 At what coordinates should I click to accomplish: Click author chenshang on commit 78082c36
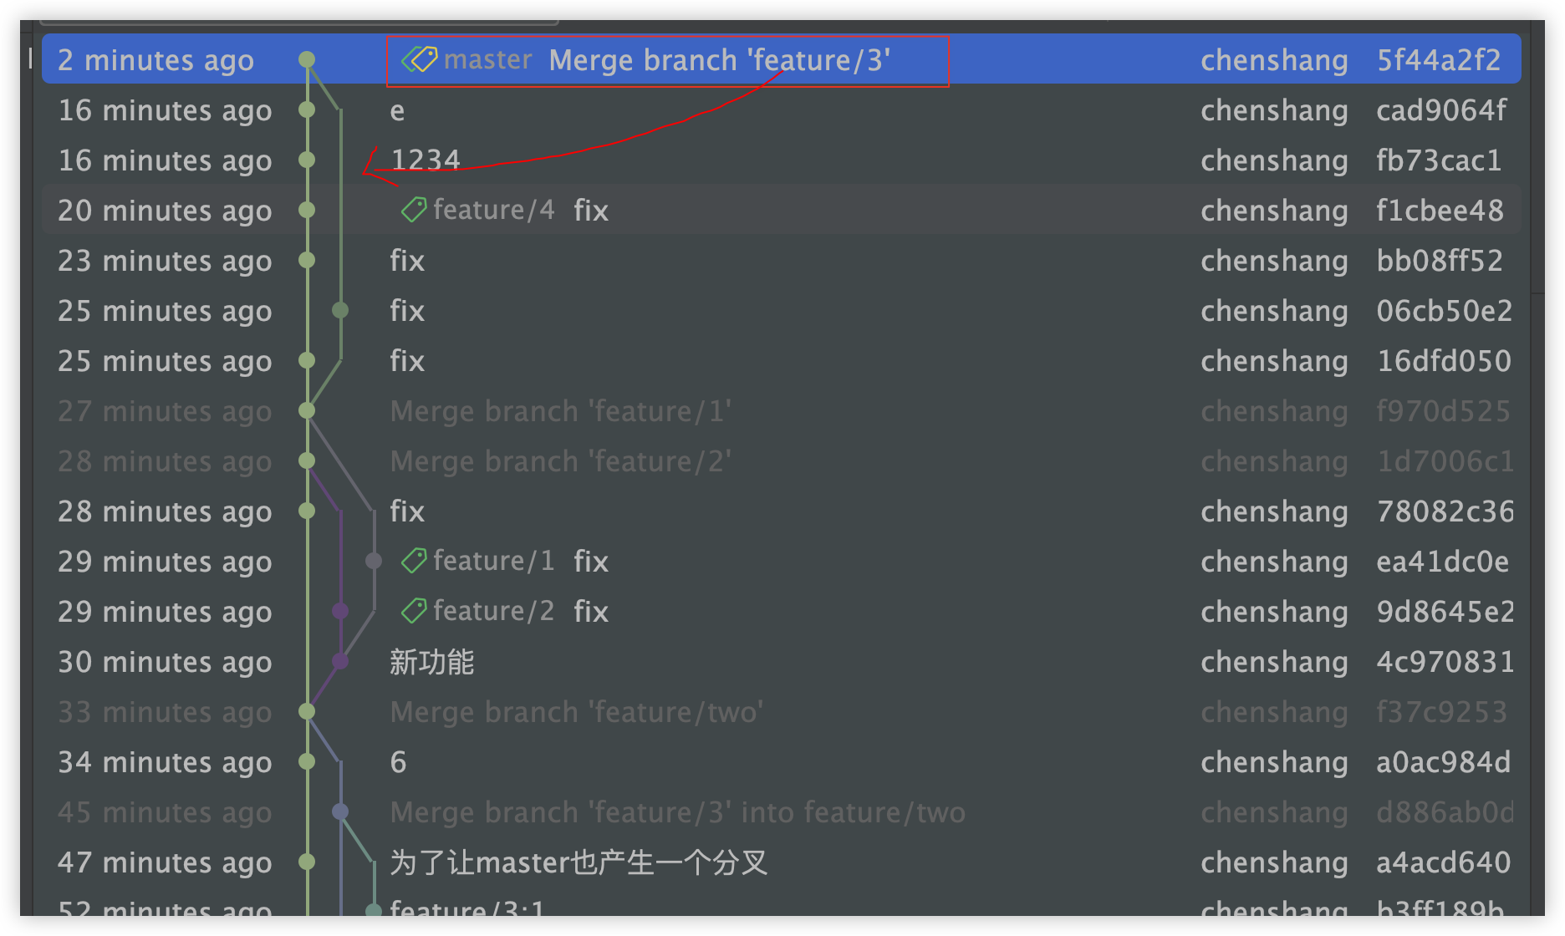pos(1274,511)
